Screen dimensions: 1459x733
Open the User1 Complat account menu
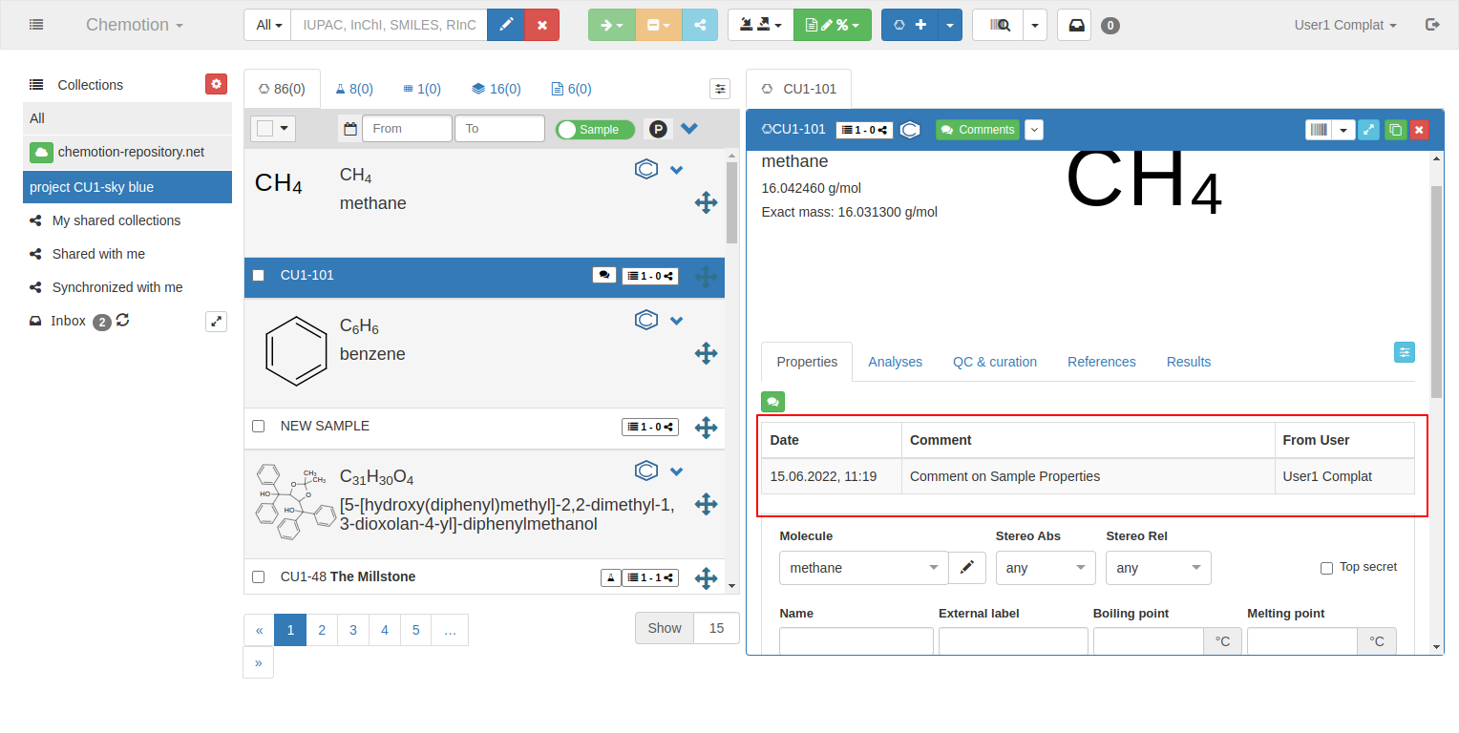point(1344,25)
